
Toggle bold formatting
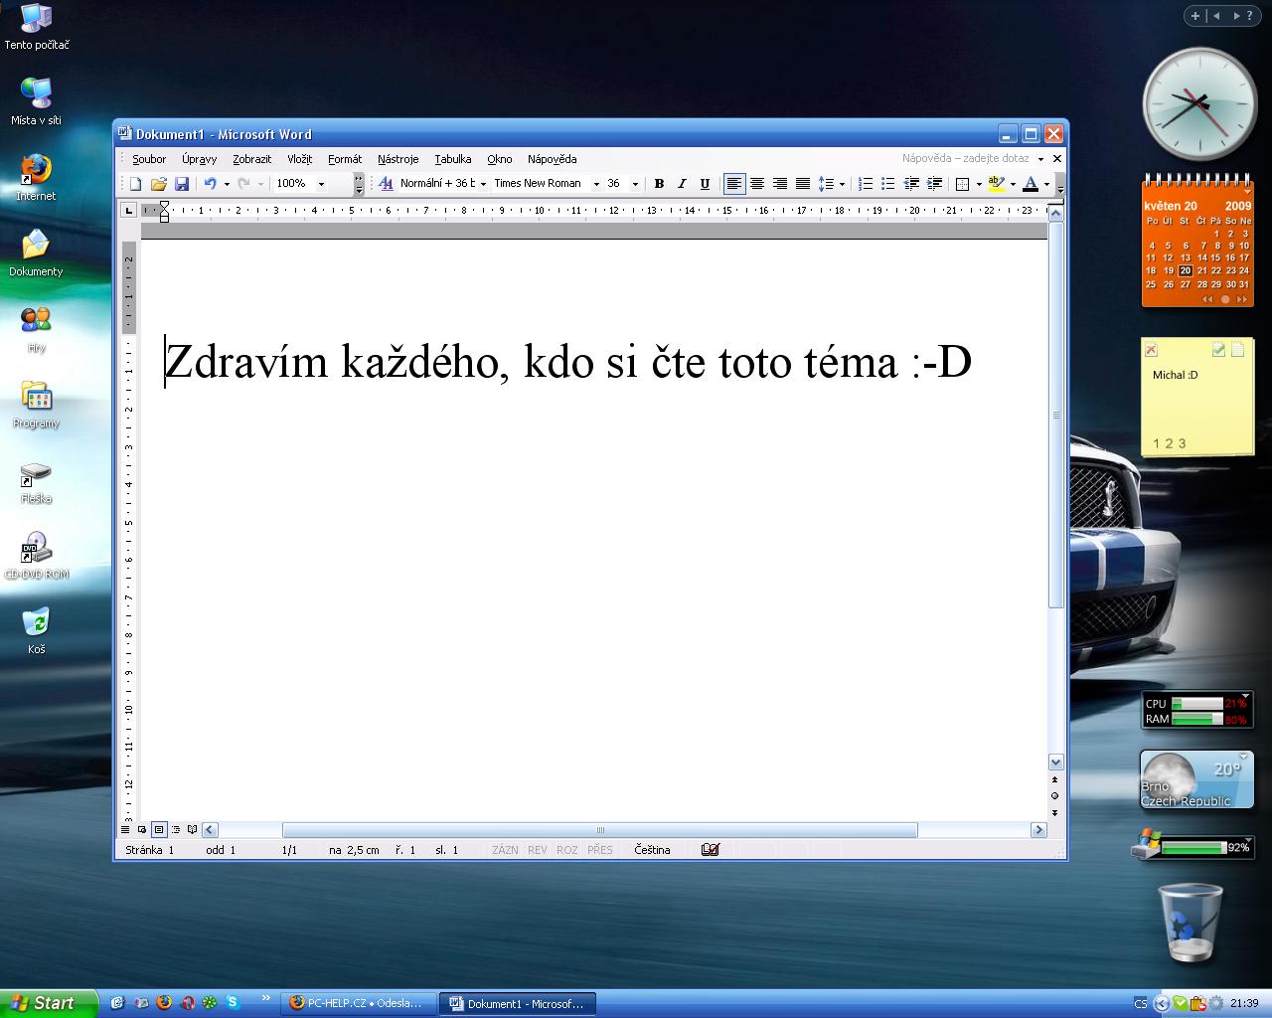tap(659, 184)
